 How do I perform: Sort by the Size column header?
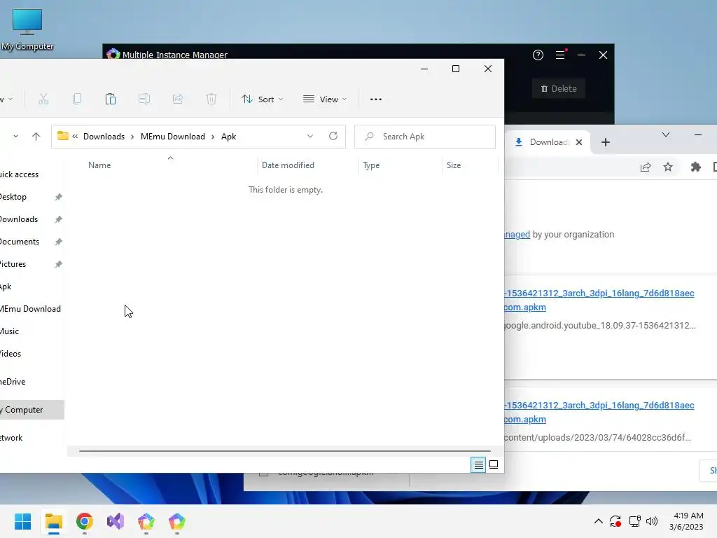click(x=454, y=165)
